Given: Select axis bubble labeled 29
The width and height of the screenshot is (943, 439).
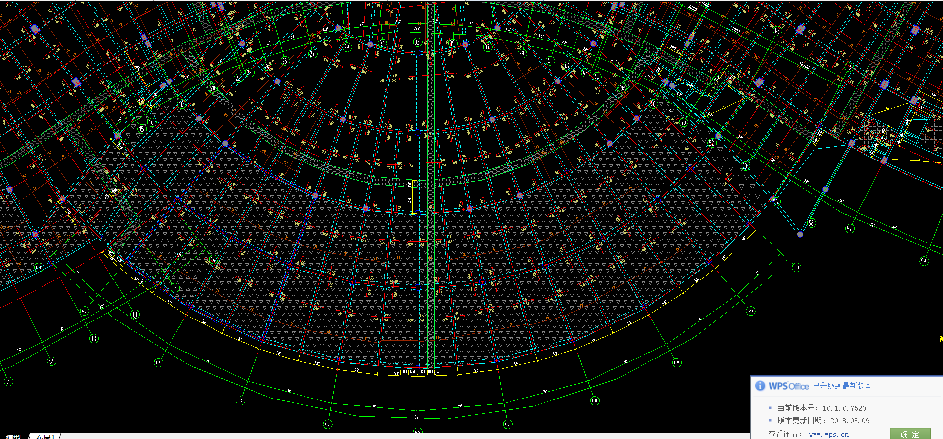Looking at the screenshot, I should pos(347,47).
